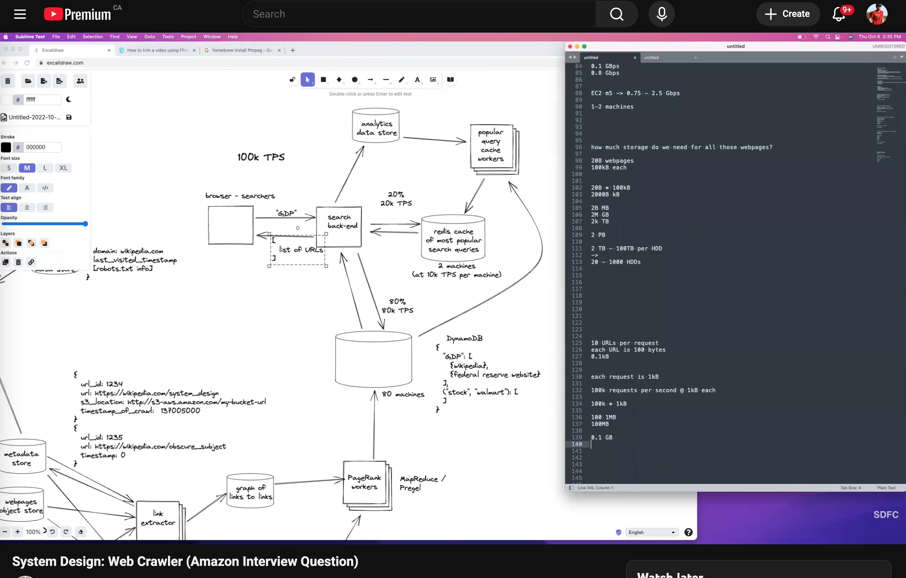The width and height of the screenshot is (906, 578).
Task: Click the YouTube Create button
Action: pos(788,14)
